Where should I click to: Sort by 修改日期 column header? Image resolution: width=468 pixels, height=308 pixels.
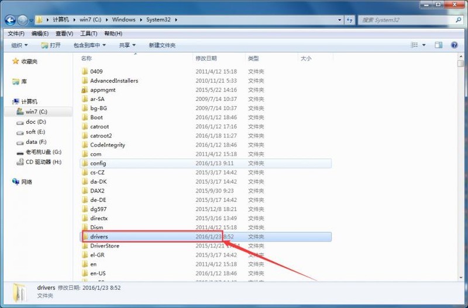click(x=206, y=58)
